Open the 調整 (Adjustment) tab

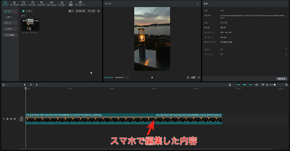tap(71, 3)
